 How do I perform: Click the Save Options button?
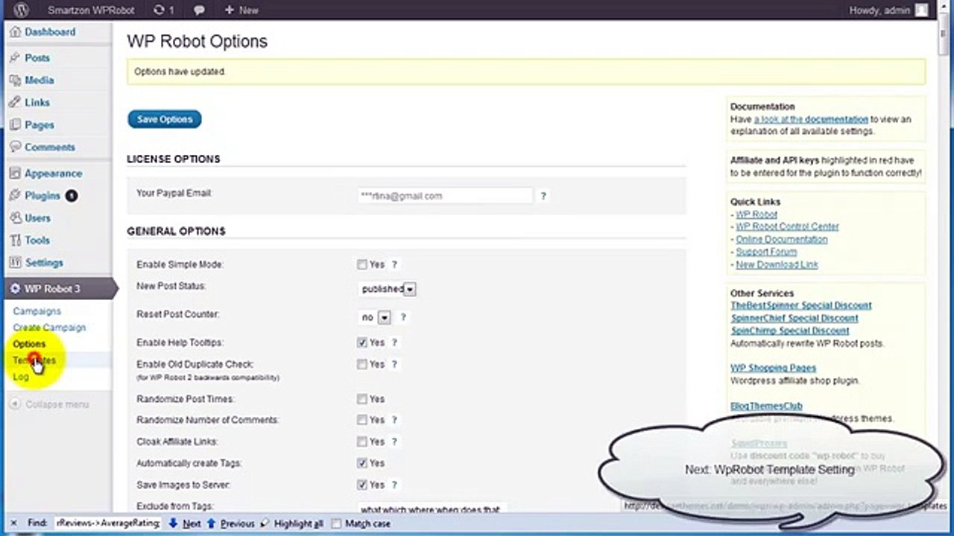click(165, 119)
